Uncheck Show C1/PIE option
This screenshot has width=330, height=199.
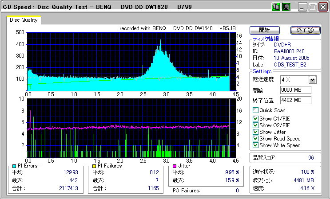pos(255,118)
